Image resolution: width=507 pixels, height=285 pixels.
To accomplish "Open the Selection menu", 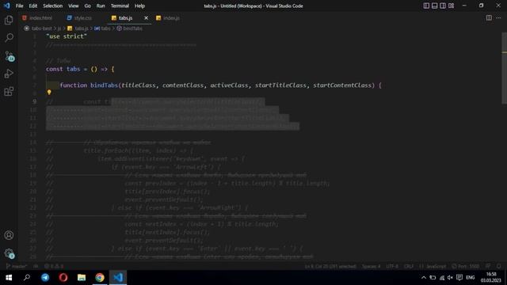I will [53, 6].
